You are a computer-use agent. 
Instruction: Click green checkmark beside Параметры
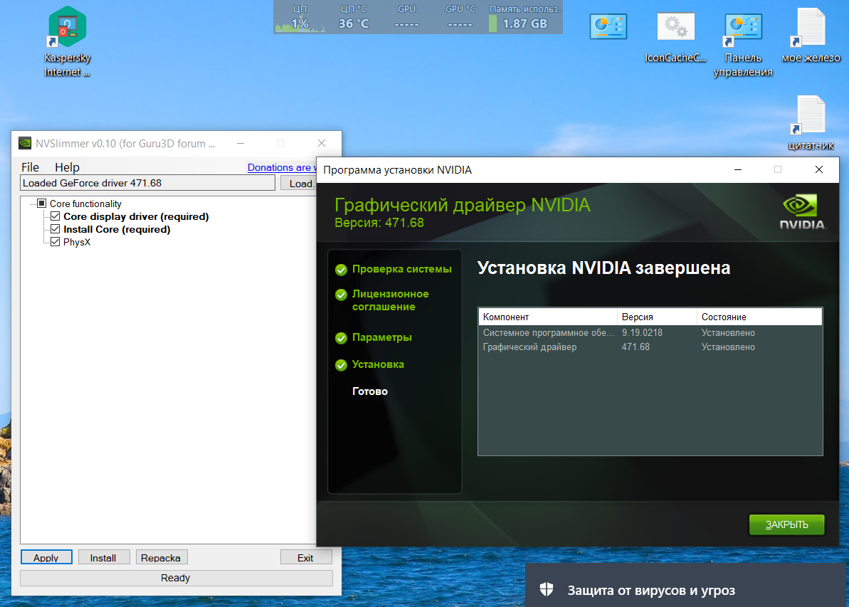coord(341,338)
